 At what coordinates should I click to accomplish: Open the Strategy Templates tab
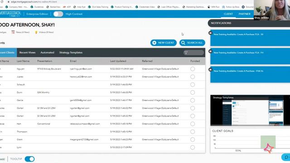click(x=71, y=53)
